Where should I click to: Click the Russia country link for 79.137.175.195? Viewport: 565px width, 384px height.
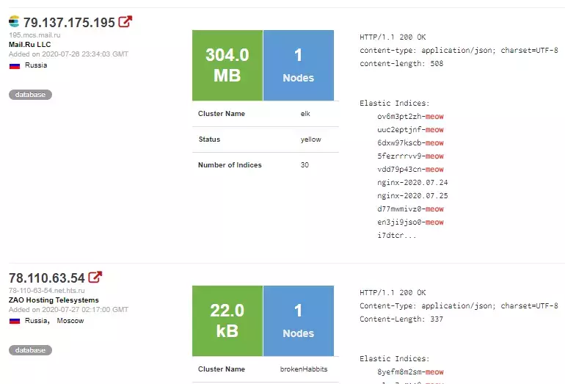[36, 65]
